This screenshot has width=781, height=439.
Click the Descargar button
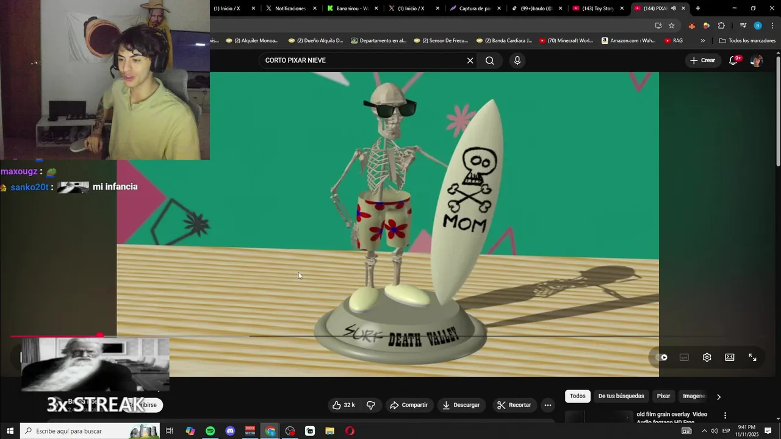click(x=461, y=405)
